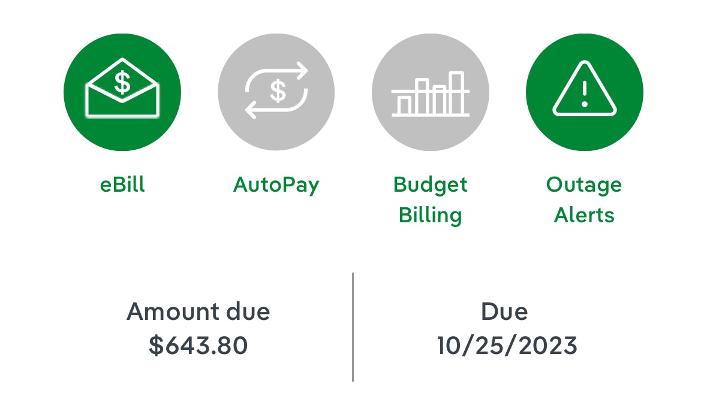
Task: Click the dollar sign inside the eBill envelope
Action: (122, 83)
